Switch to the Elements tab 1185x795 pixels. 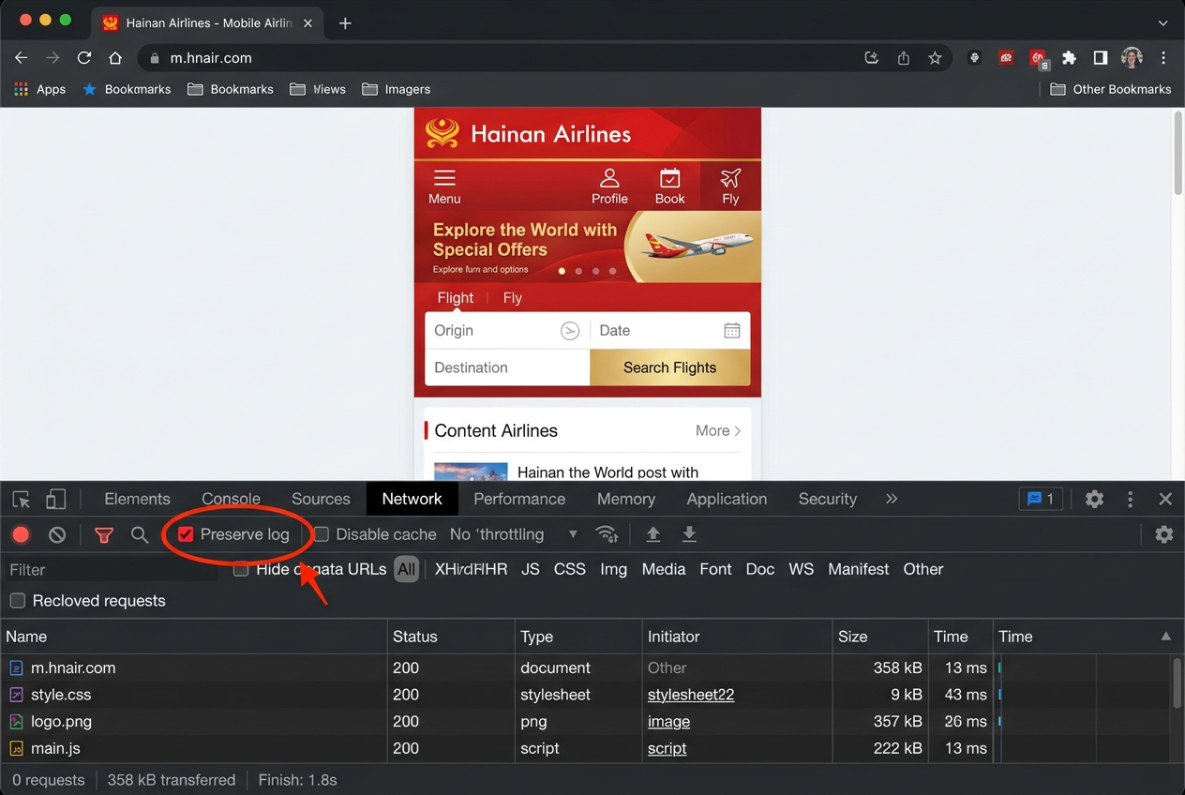click(x=138, y=500)
